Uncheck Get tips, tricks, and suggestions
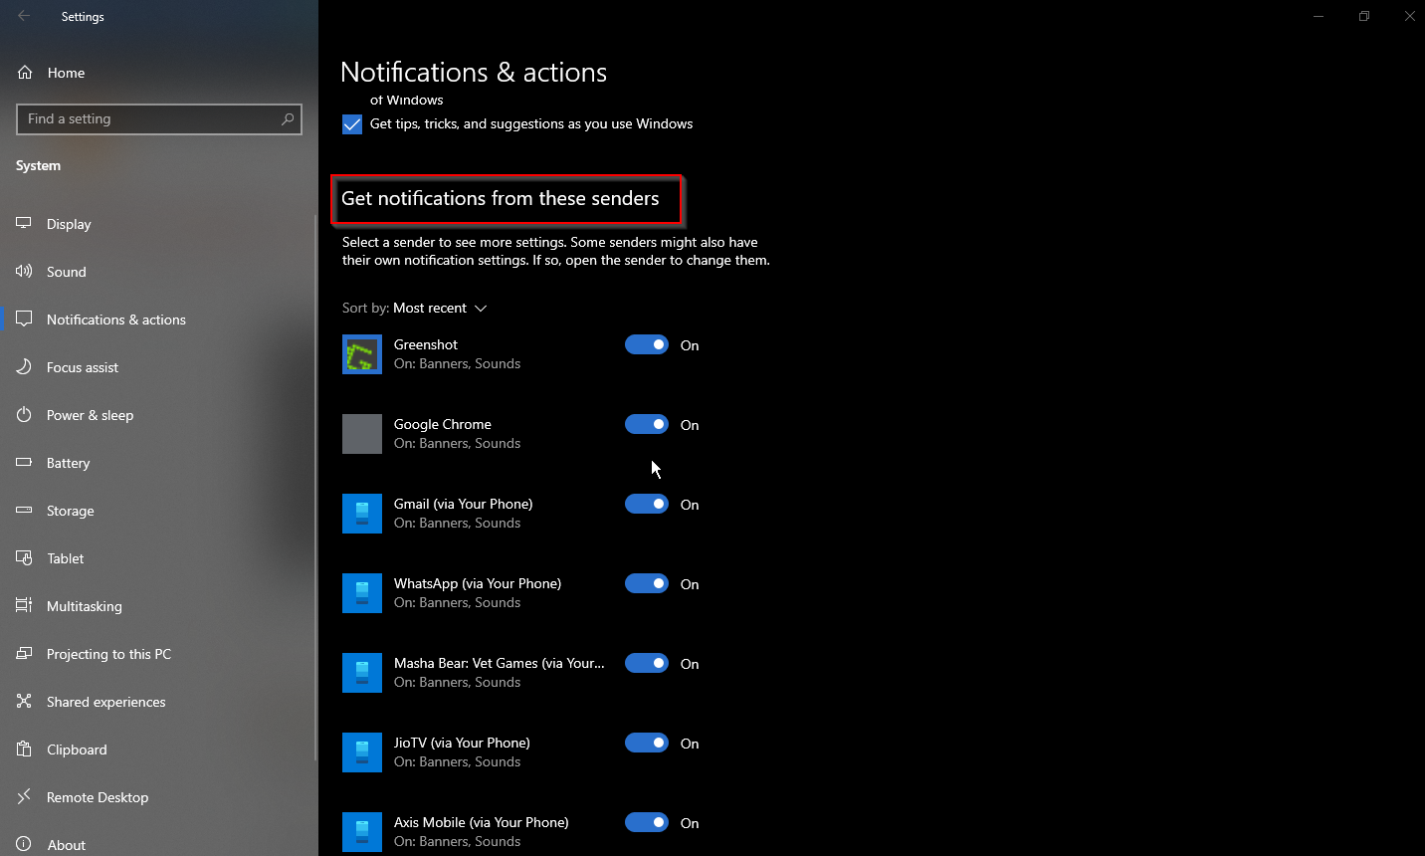 tap(352, 124)
